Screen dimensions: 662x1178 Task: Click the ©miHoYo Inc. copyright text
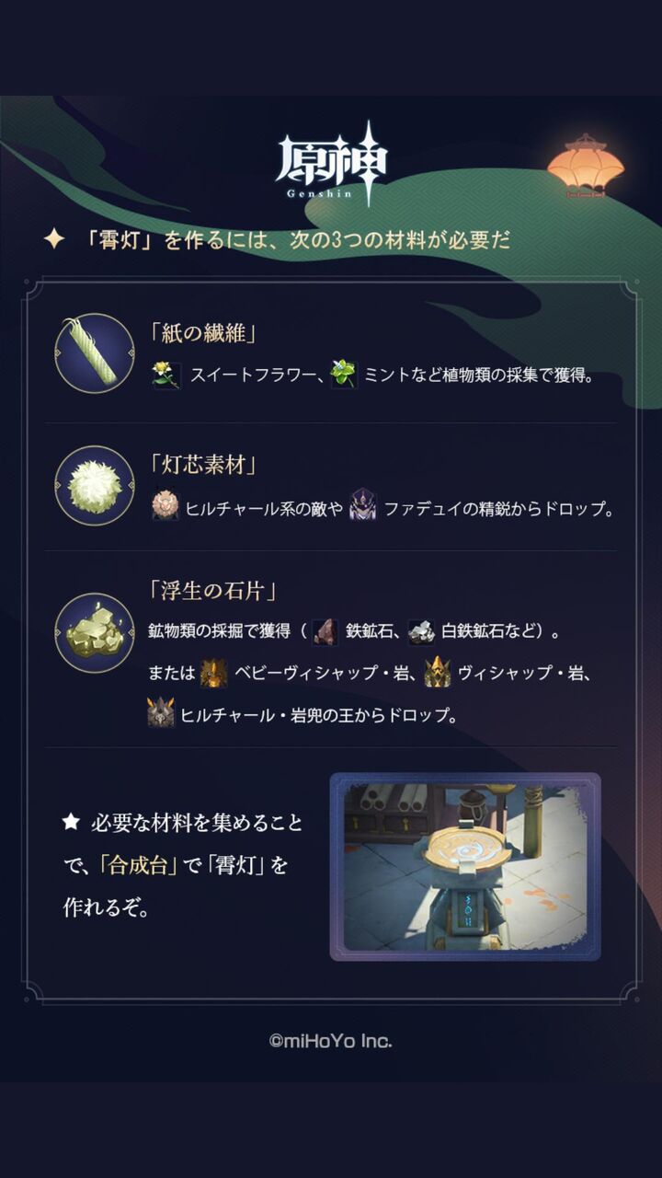(331, 1041)
